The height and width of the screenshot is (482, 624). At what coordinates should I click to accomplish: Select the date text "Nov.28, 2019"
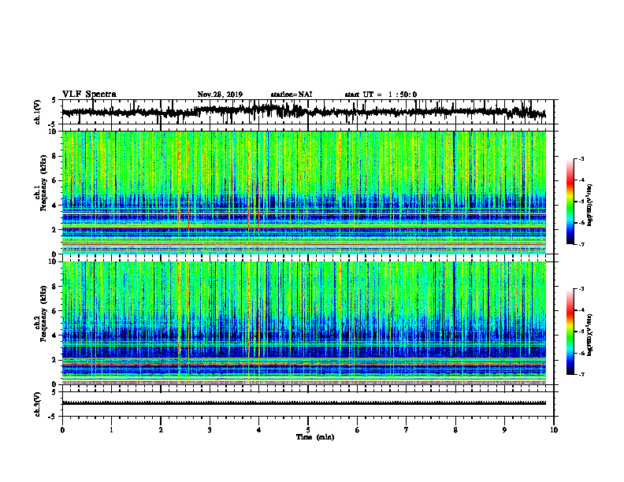(x=220, y=95)
